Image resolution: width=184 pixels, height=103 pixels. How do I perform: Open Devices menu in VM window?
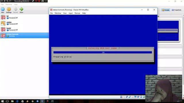[77, 13]
